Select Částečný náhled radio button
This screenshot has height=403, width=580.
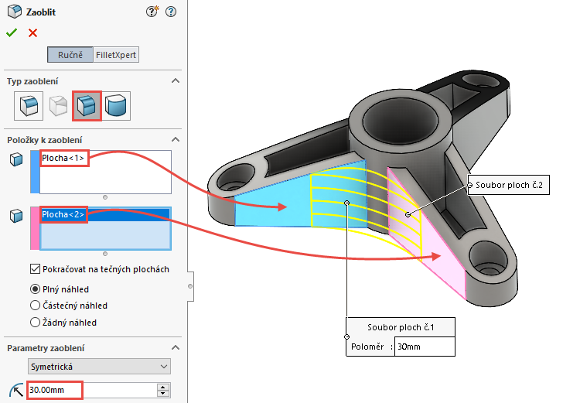[35, 306]
